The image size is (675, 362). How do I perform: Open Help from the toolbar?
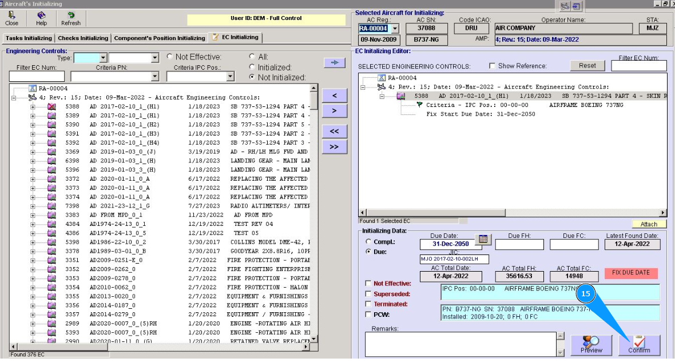point(41,18)
